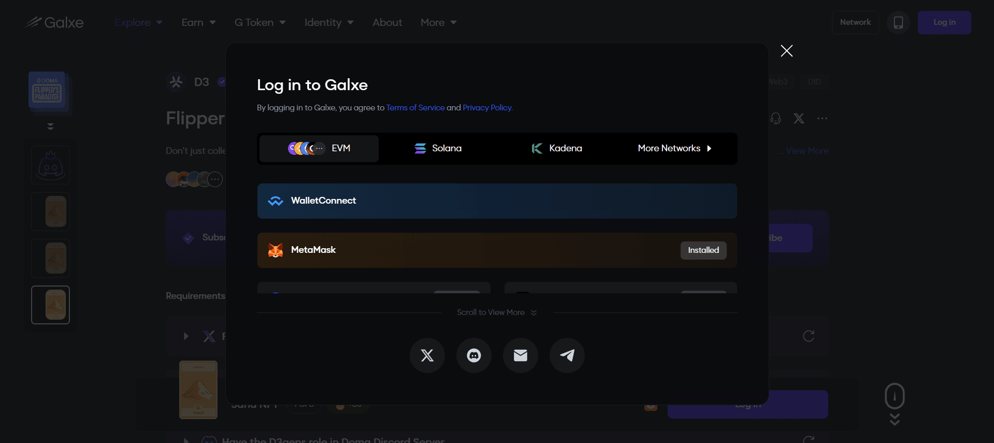Share on X icon in page header

tap(799, 119)
